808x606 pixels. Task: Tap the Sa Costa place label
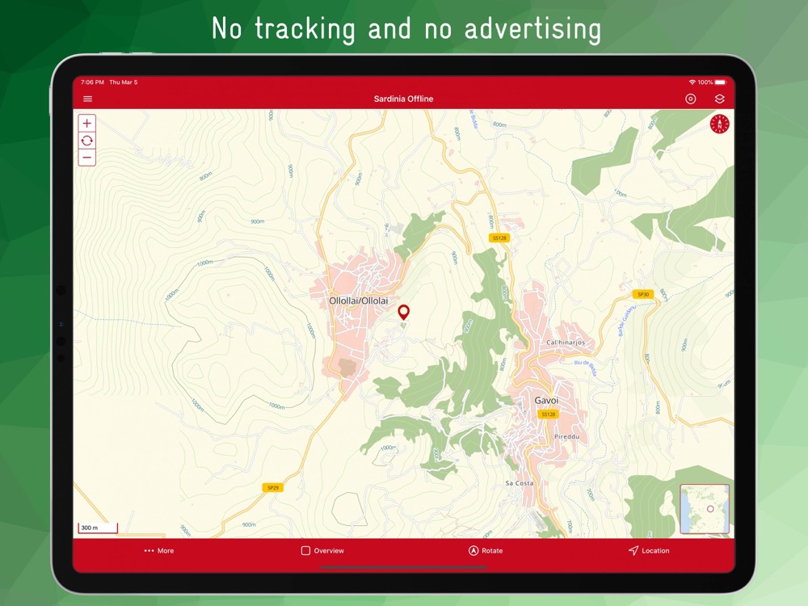pos(519,483)
